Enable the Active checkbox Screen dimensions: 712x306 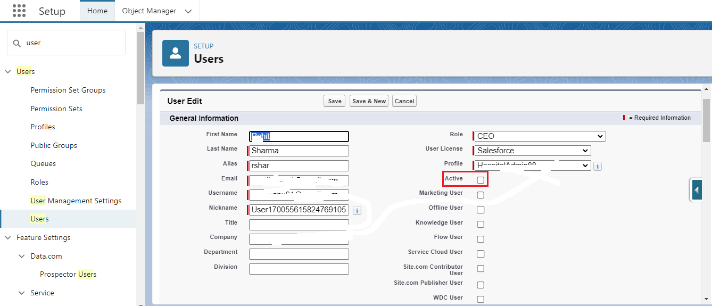[481, 180]
